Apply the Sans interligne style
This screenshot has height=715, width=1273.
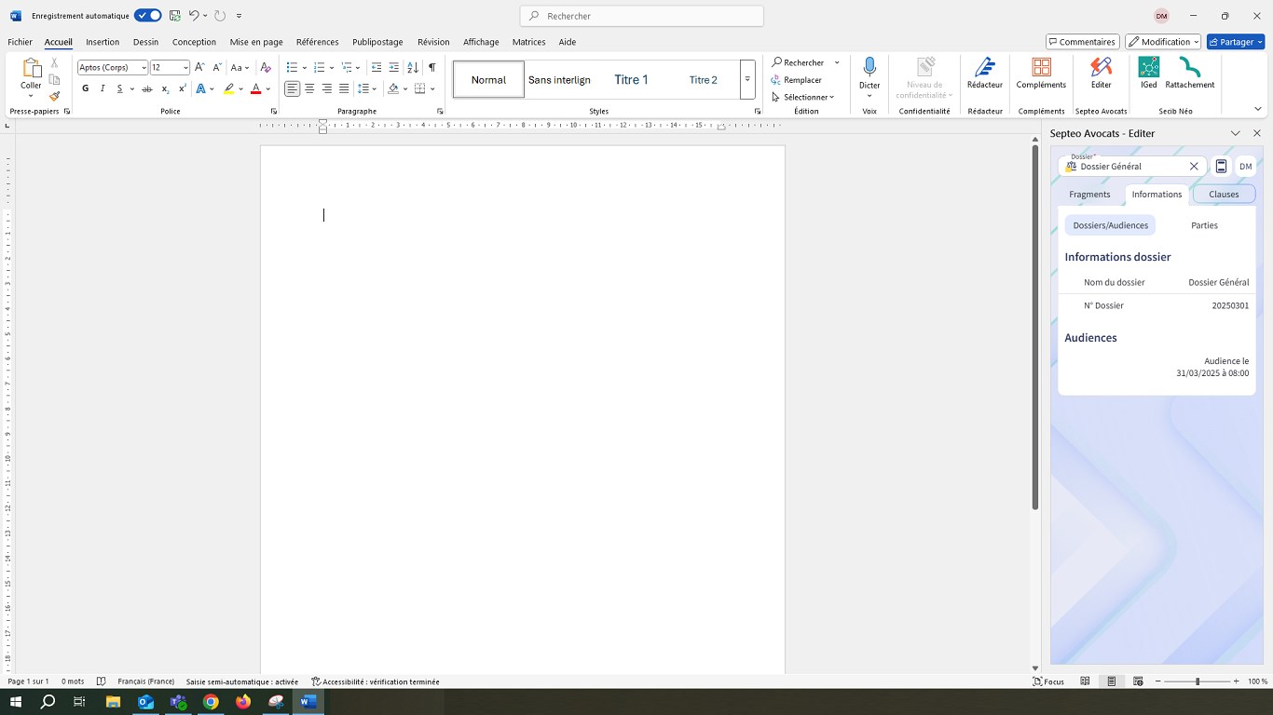pyautogui.click(x=559, y=80)
